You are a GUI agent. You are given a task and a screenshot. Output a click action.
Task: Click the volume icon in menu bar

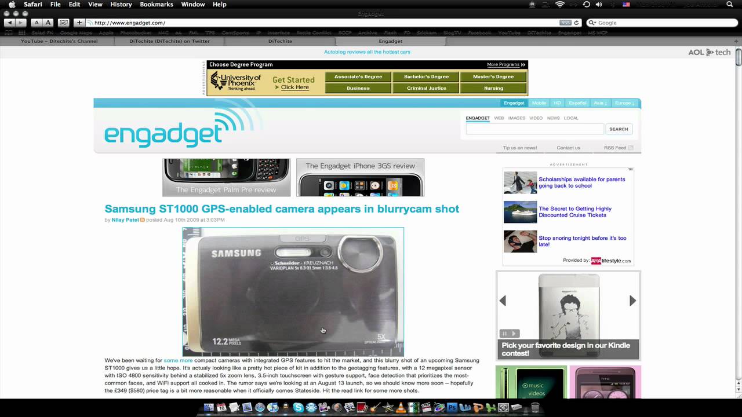point(599,4)
